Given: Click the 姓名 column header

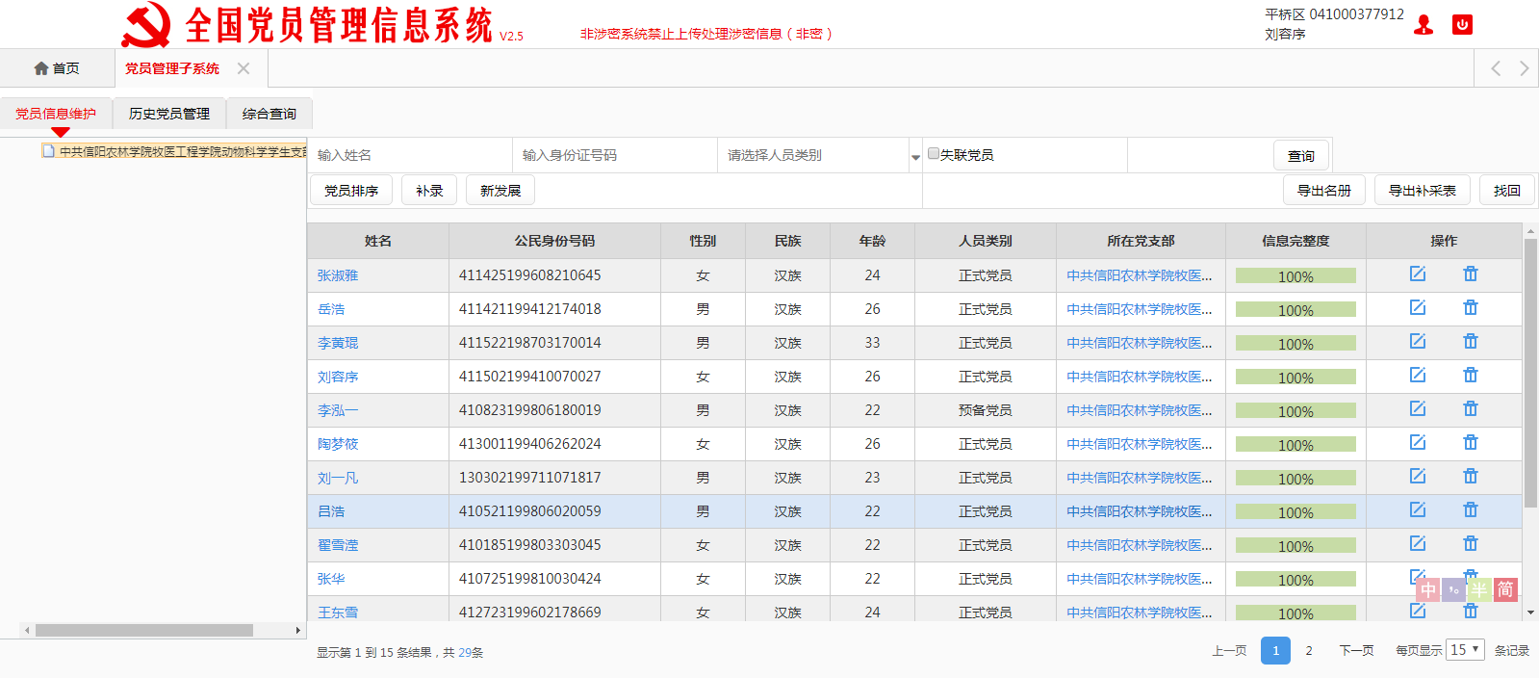Looking at the screenshot, I should [x=378, y=241].
